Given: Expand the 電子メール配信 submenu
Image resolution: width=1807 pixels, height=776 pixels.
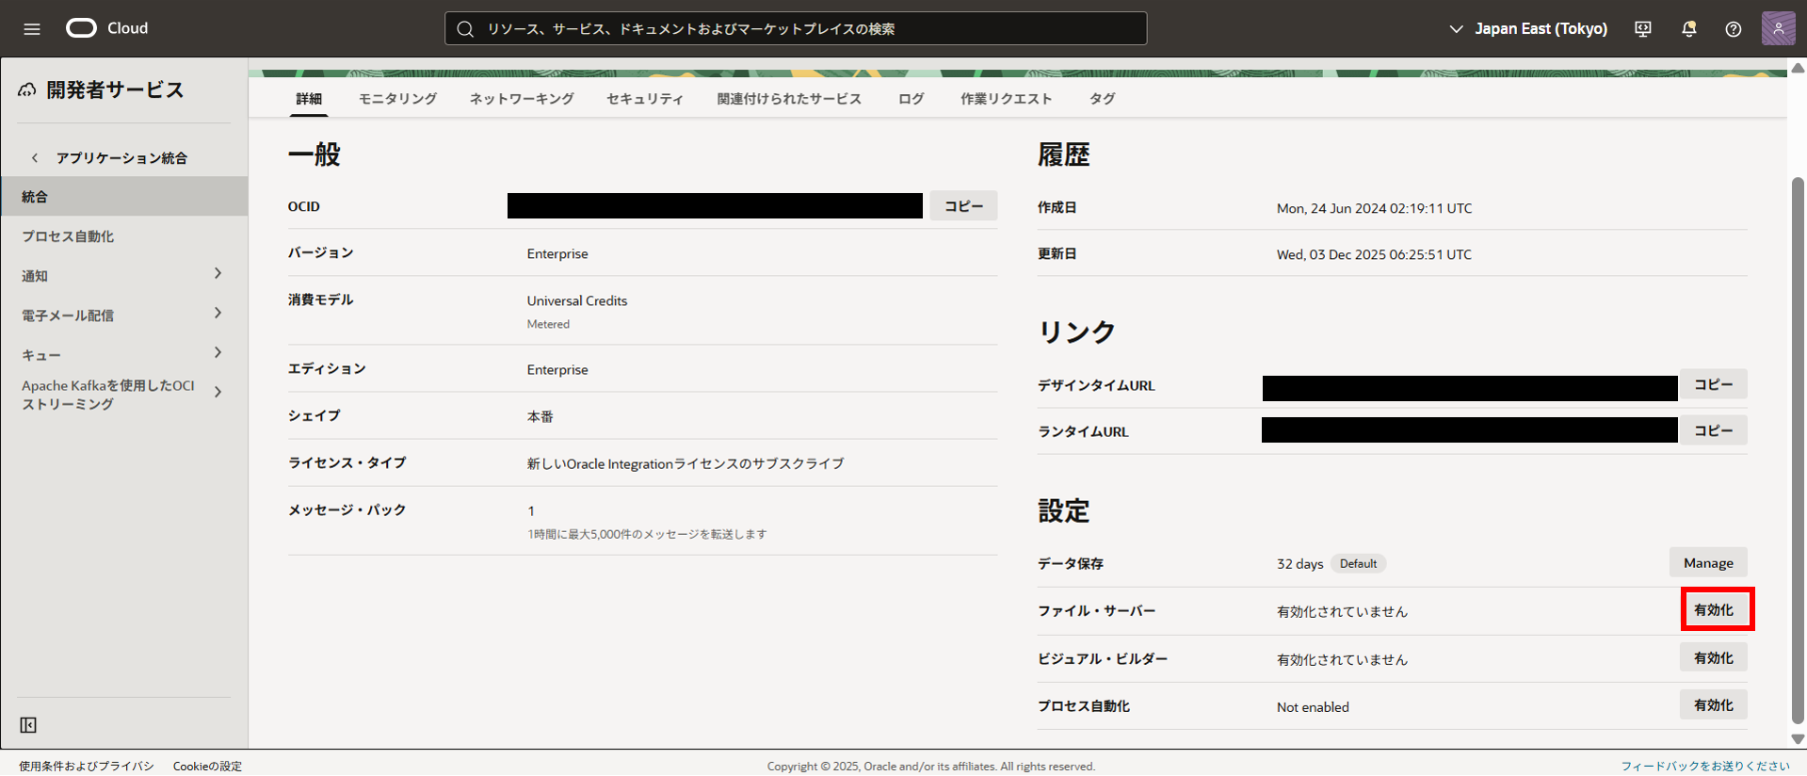Looking at the screenshot, I should [218, 314].
